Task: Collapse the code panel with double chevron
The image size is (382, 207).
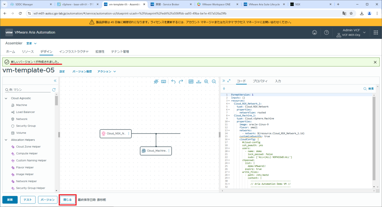Action: click(223, 81)
